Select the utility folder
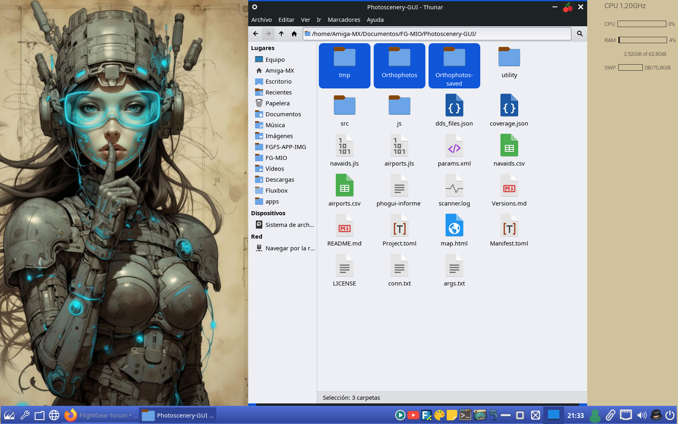The image size is (678, 424). pos(509,62)
